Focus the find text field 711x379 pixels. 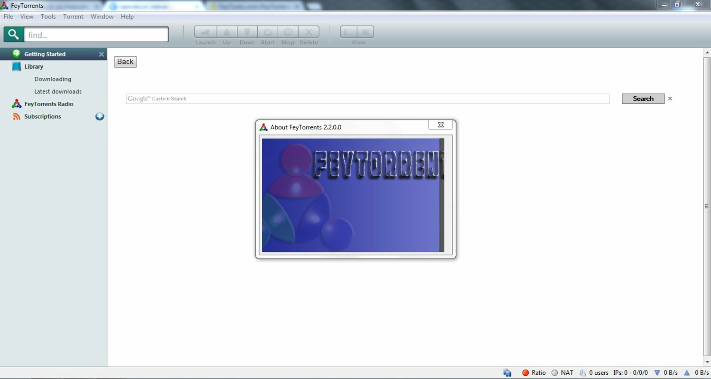pos(96,35)
